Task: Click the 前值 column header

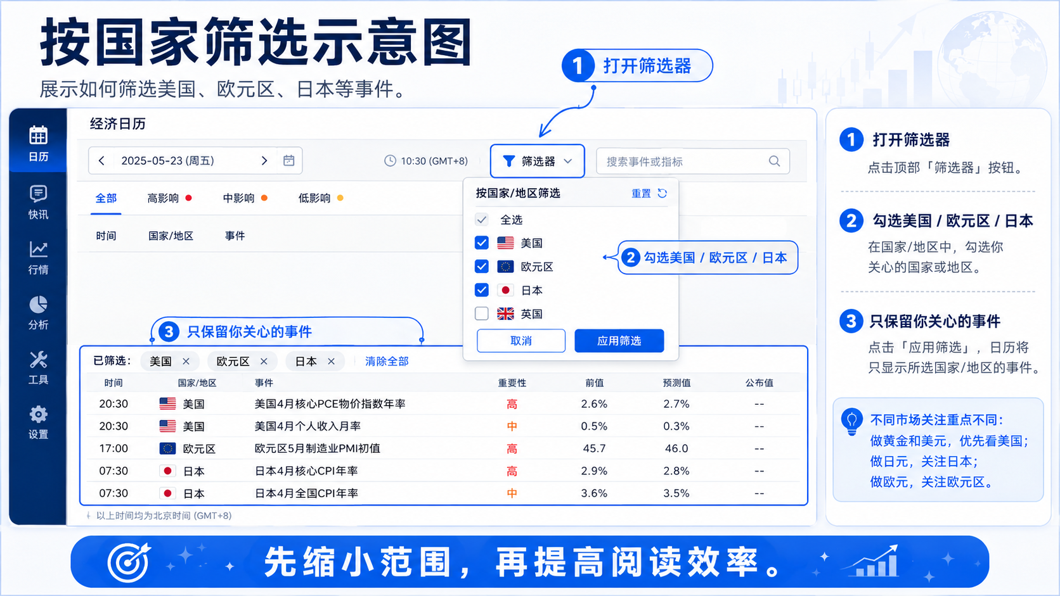Action: [x=594, y=383]
